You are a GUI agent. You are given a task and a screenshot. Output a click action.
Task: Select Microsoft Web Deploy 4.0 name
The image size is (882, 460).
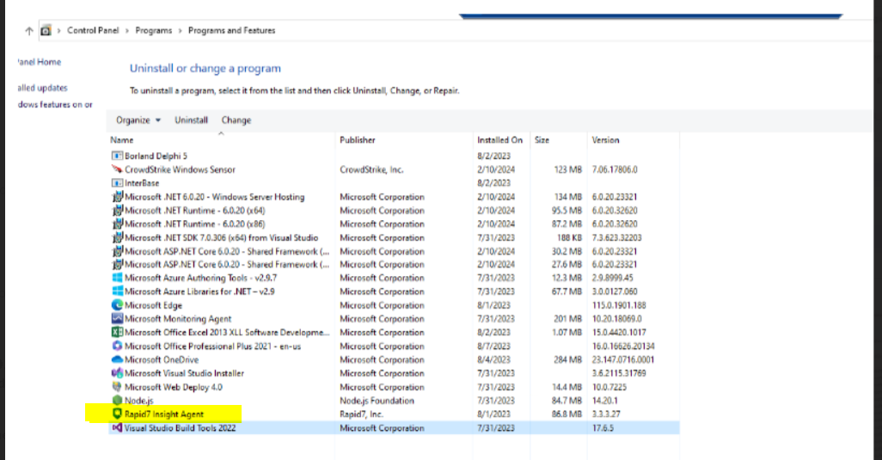tap(174, 387)
